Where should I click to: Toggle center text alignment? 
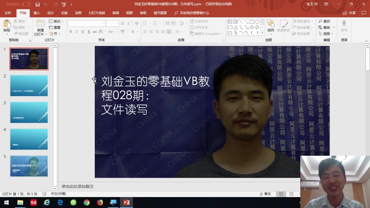coord(151,32)
